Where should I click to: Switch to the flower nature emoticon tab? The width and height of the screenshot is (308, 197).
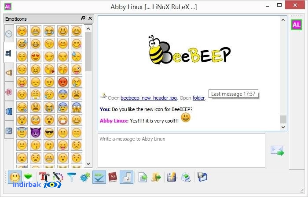click(9, 92)
